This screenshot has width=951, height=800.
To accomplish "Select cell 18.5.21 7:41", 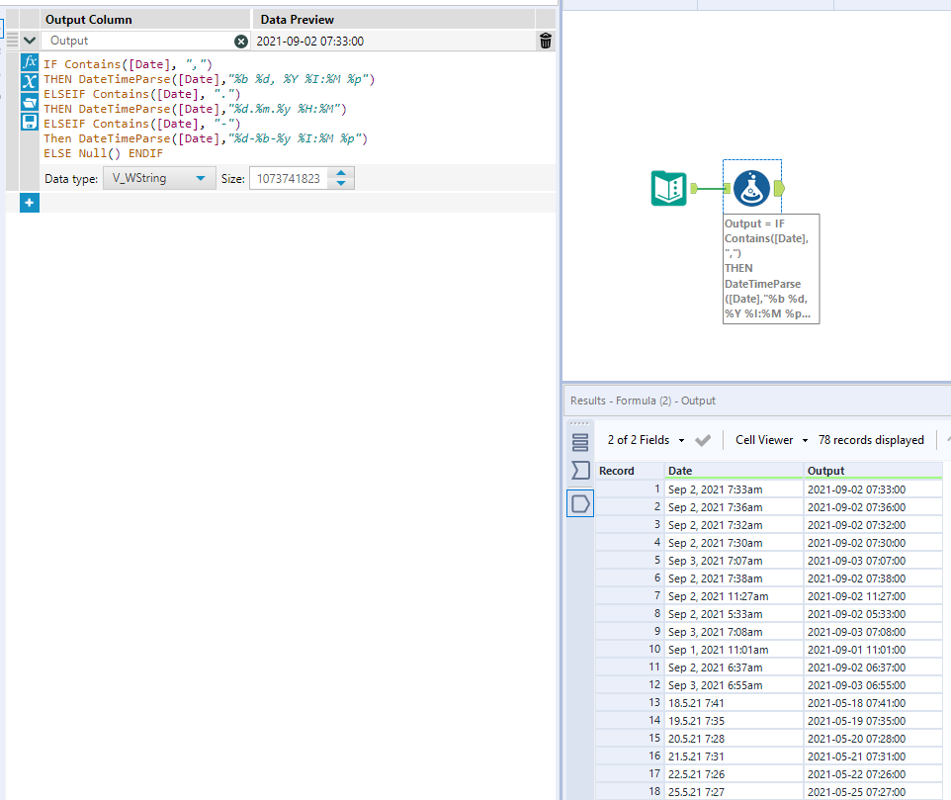I will [734, 703].
